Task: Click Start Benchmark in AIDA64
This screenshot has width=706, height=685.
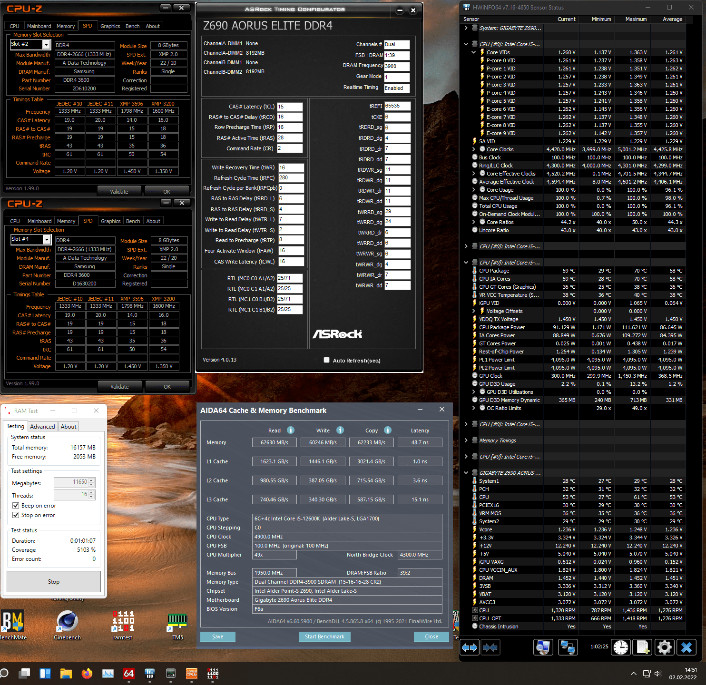Action: (324, 636)
